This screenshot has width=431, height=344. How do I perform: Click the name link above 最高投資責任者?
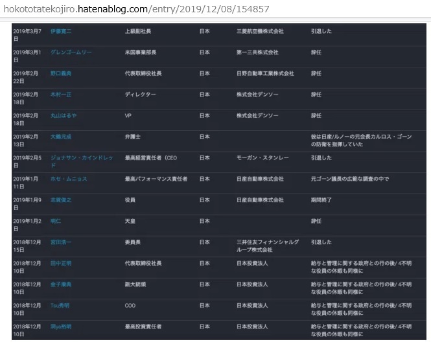pyautogui.click(x=61, y=327)
